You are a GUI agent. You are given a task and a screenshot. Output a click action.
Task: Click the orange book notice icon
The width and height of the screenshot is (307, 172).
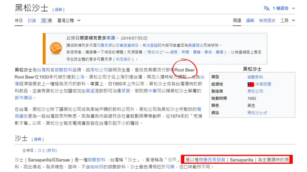coord(56,48)
